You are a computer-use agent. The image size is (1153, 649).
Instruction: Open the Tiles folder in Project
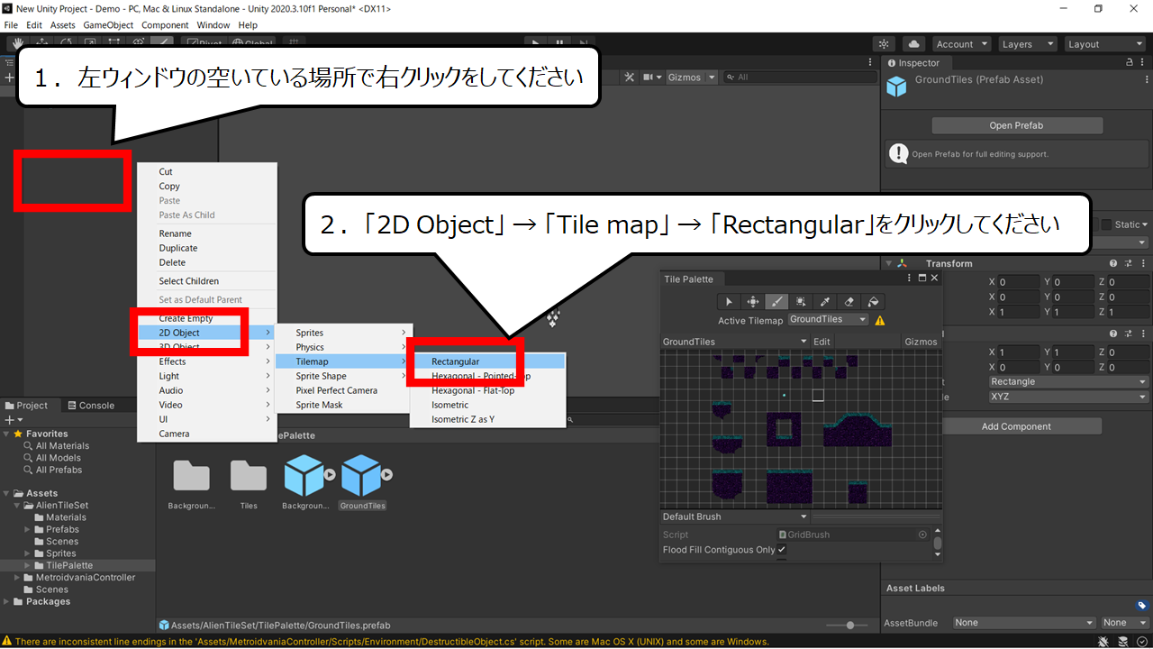pos(249,482)
